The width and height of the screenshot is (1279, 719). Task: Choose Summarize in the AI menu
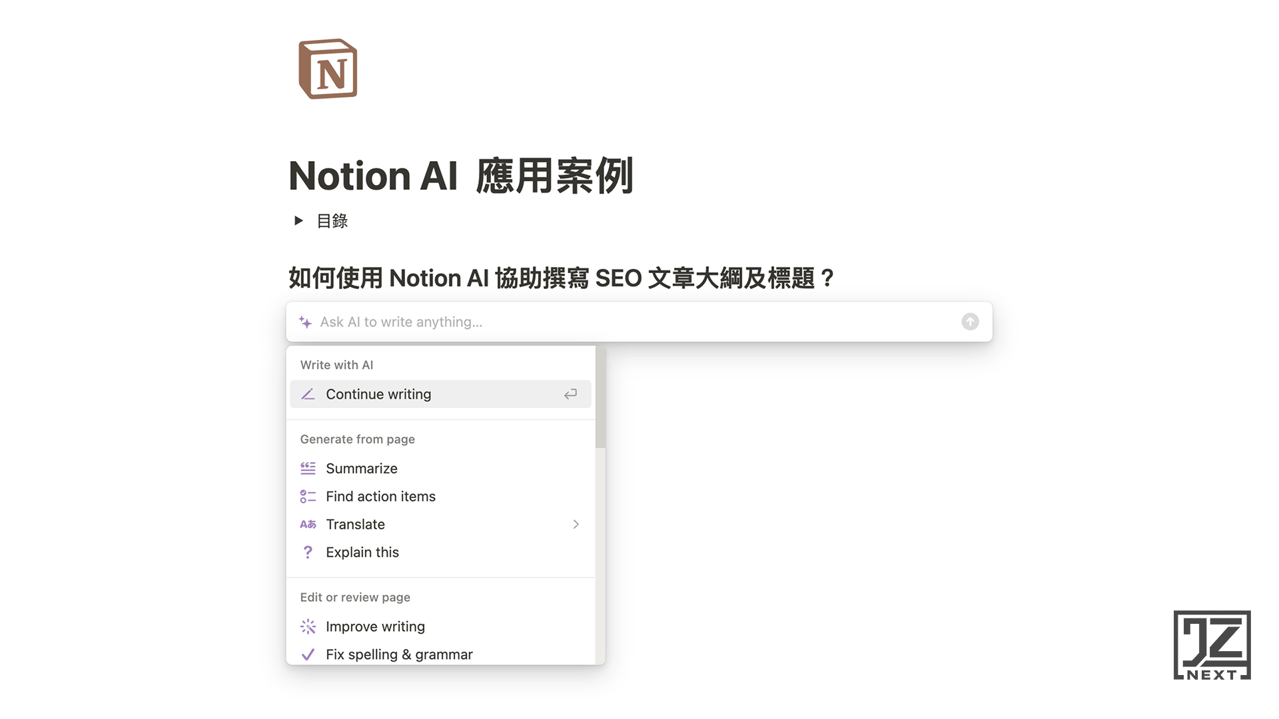click(362, 469)
